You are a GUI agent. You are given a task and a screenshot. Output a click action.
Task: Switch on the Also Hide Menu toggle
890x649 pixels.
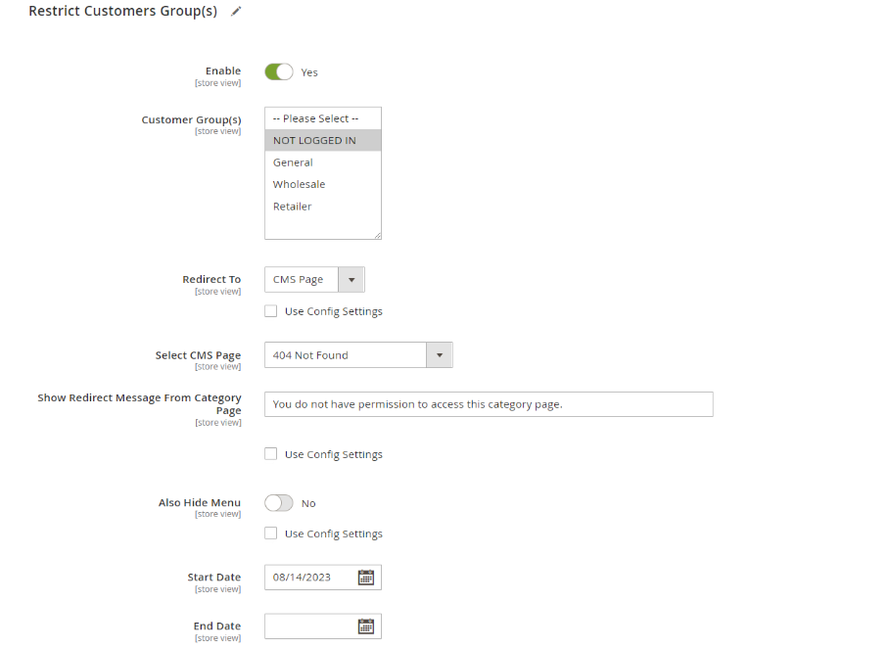click(x=279, y=503)
